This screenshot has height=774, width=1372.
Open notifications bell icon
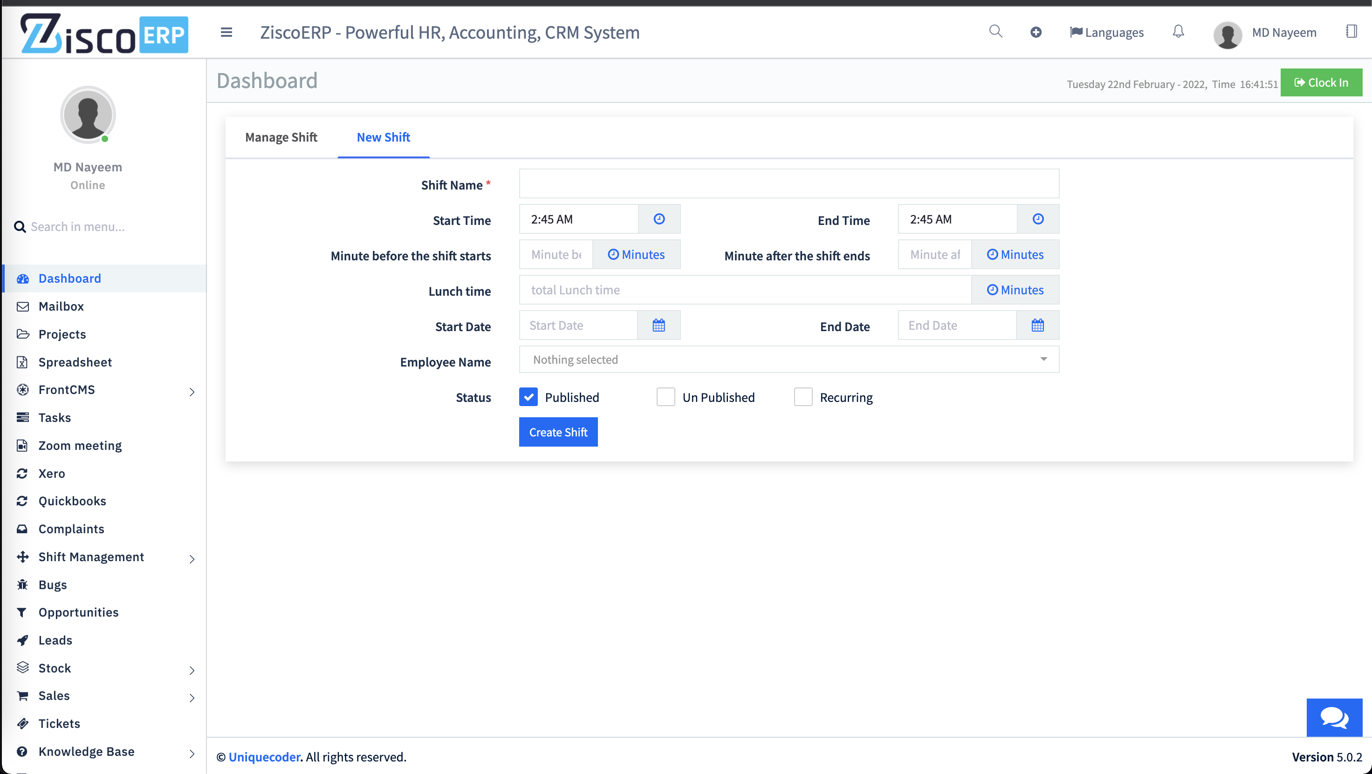1178,32
